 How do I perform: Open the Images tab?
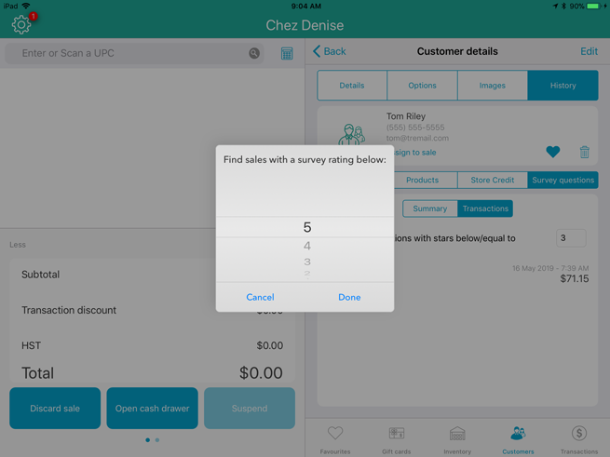492,86
